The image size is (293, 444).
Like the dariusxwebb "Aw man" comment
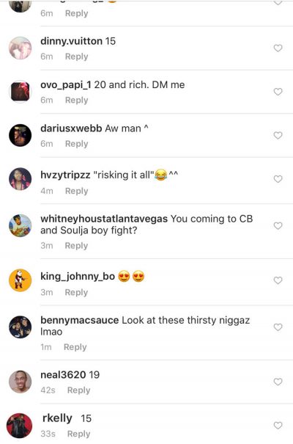point(278,135)
